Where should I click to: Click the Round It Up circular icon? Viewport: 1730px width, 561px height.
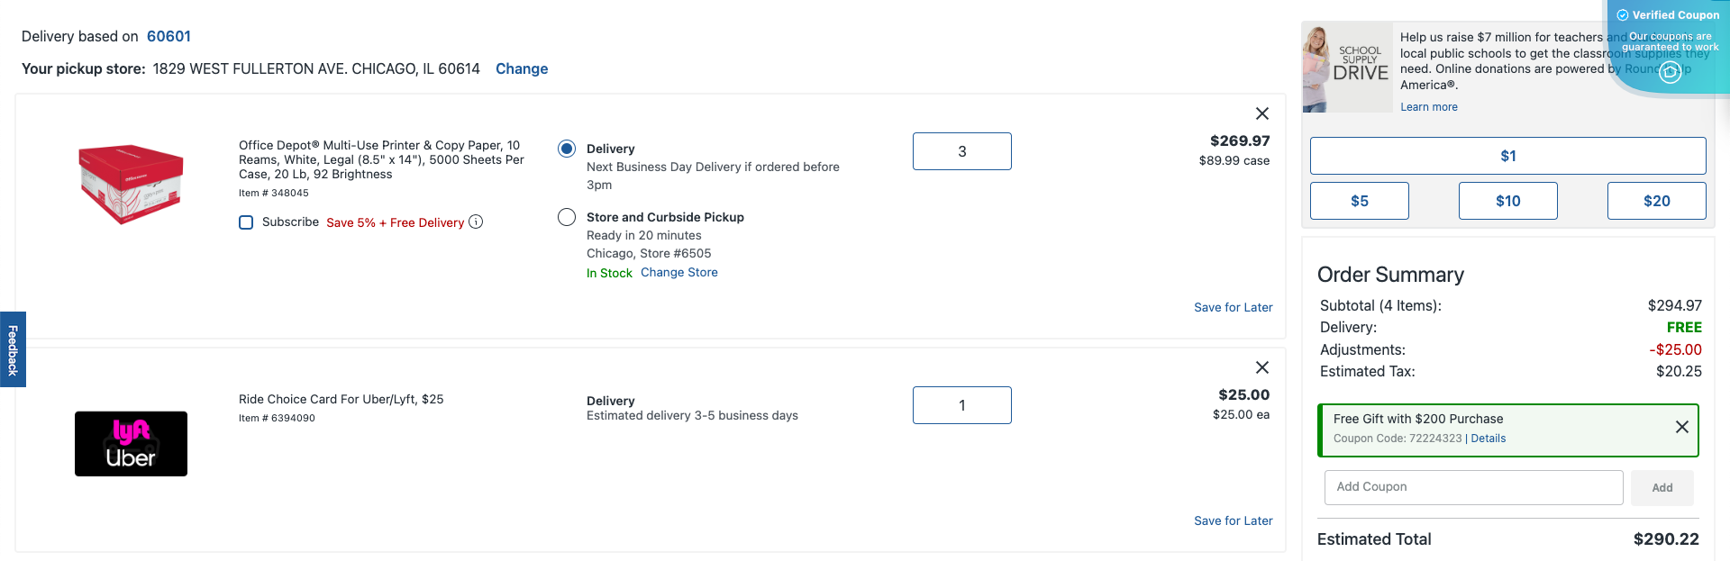1669,73
